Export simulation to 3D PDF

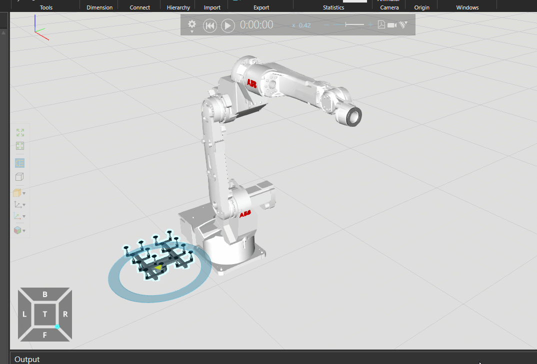[381, 24]
